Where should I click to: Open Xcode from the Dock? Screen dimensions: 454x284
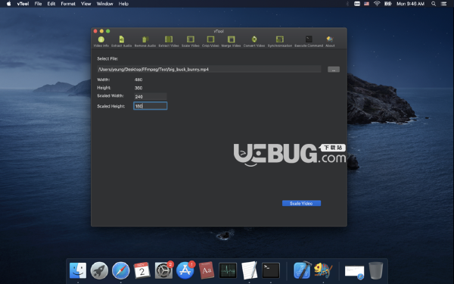303,270
